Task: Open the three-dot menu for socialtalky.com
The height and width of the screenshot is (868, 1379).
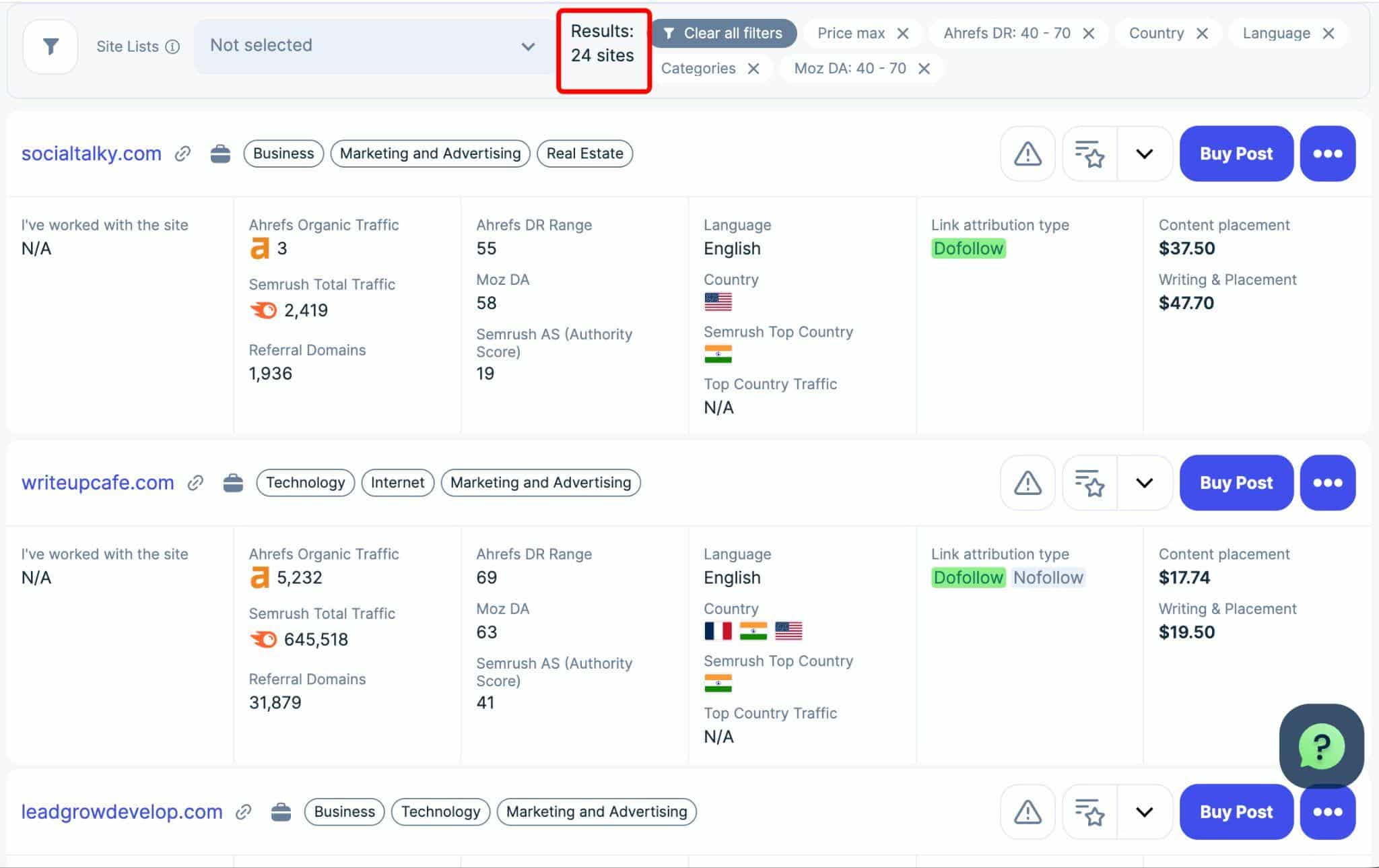Action: [x=1327, y=154]
